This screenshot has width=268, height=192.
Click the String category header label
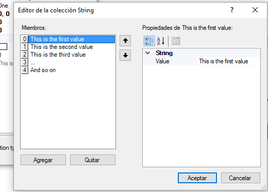click(x=164, y=53)
